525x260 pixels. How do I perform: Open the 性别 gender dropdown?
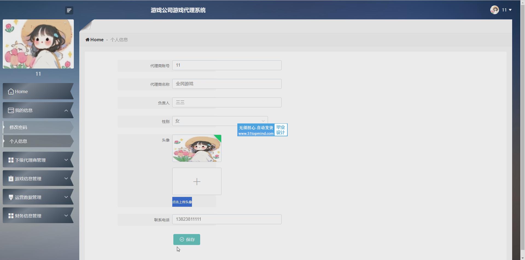coord(220,121)
